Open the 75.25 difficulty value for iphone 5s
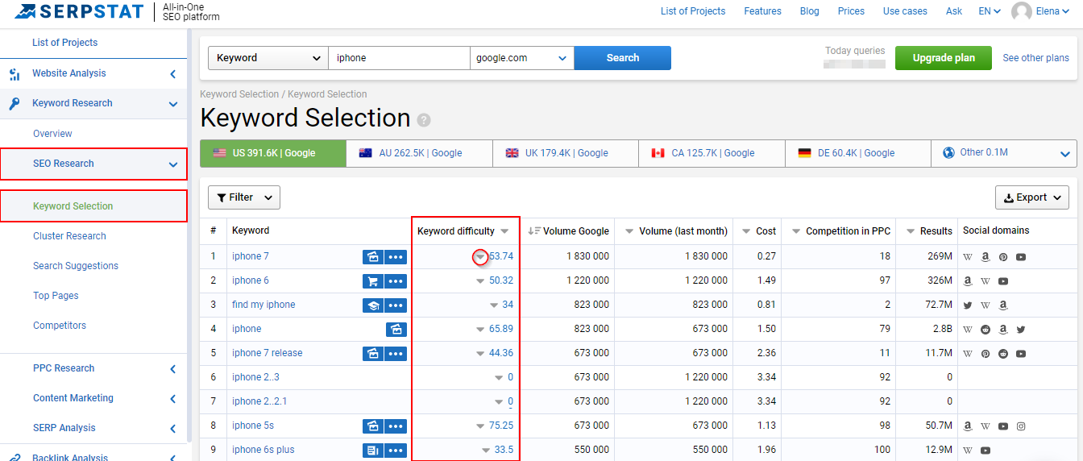 pyautogui.click(x=500, y=426)
